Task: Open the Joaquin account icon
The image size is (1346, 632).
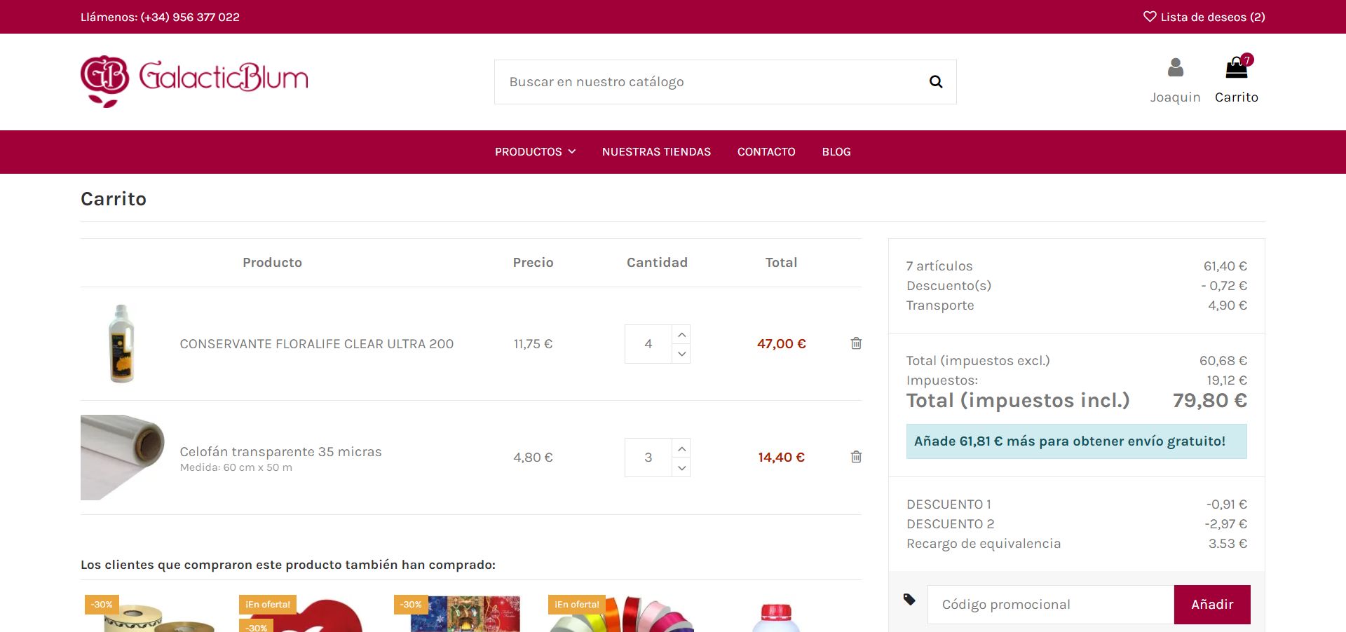Action: point(1176,68)
